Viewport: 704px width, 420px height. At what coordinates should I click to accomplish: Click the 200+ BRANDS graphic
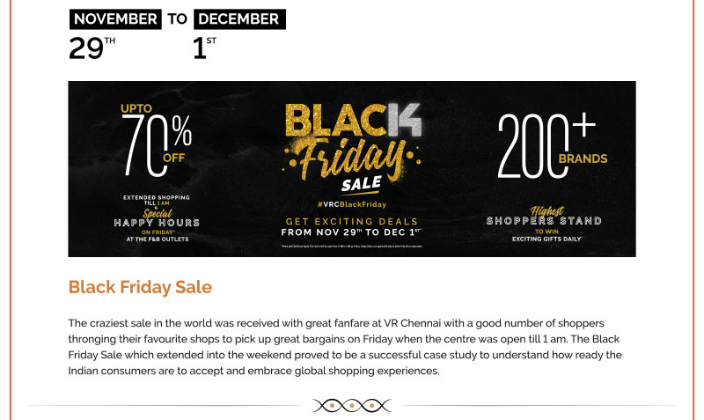553,146
